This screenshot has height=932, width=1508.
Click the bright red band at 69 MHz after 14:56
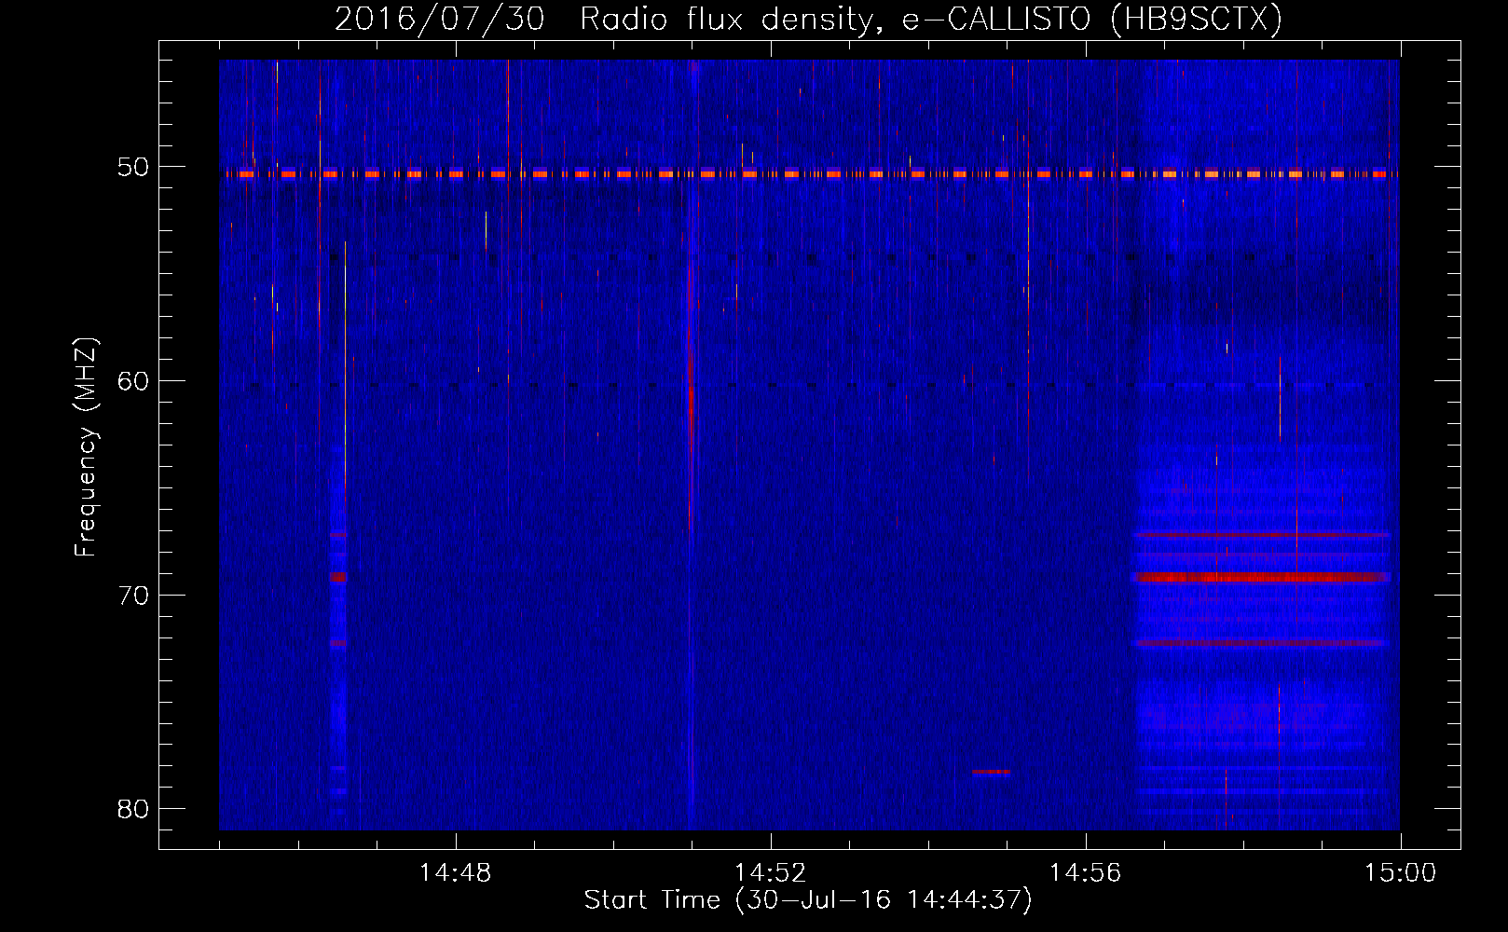coord(1262,577)
